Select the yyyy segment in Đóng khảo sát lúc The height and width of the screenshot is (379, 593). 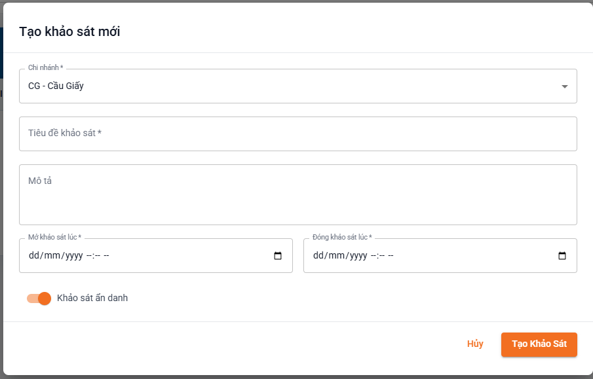(x=358, y=256)
